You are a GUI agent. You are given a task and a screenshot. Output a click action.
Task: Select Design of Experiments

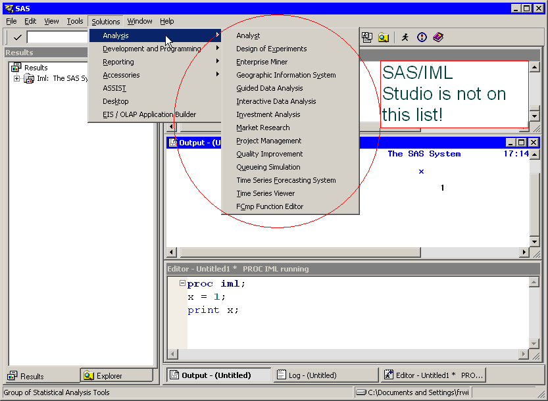click(x=290, y=49)
